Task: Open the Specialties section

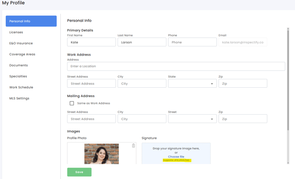Action: [x=18, y=76]
